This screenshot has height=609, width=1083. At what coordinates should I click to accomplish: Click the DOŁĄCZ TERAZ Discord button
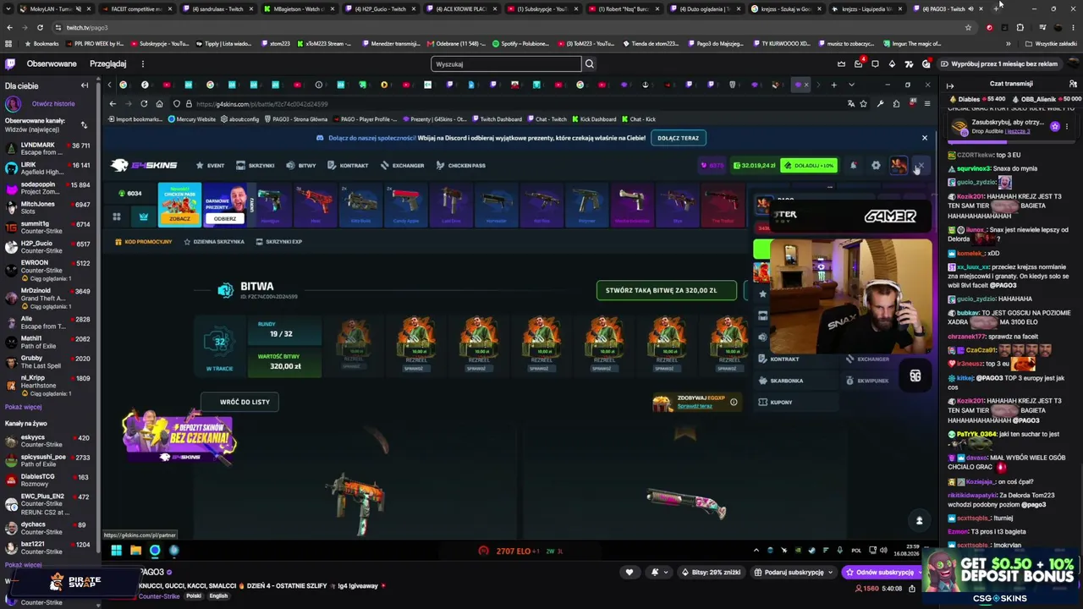pyautogui.click(x=679, y=138)
